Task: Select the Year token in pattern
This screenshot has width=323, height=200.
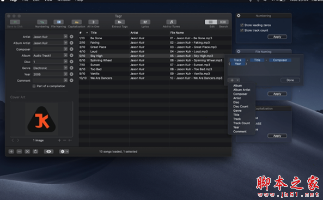Action: 237,64
